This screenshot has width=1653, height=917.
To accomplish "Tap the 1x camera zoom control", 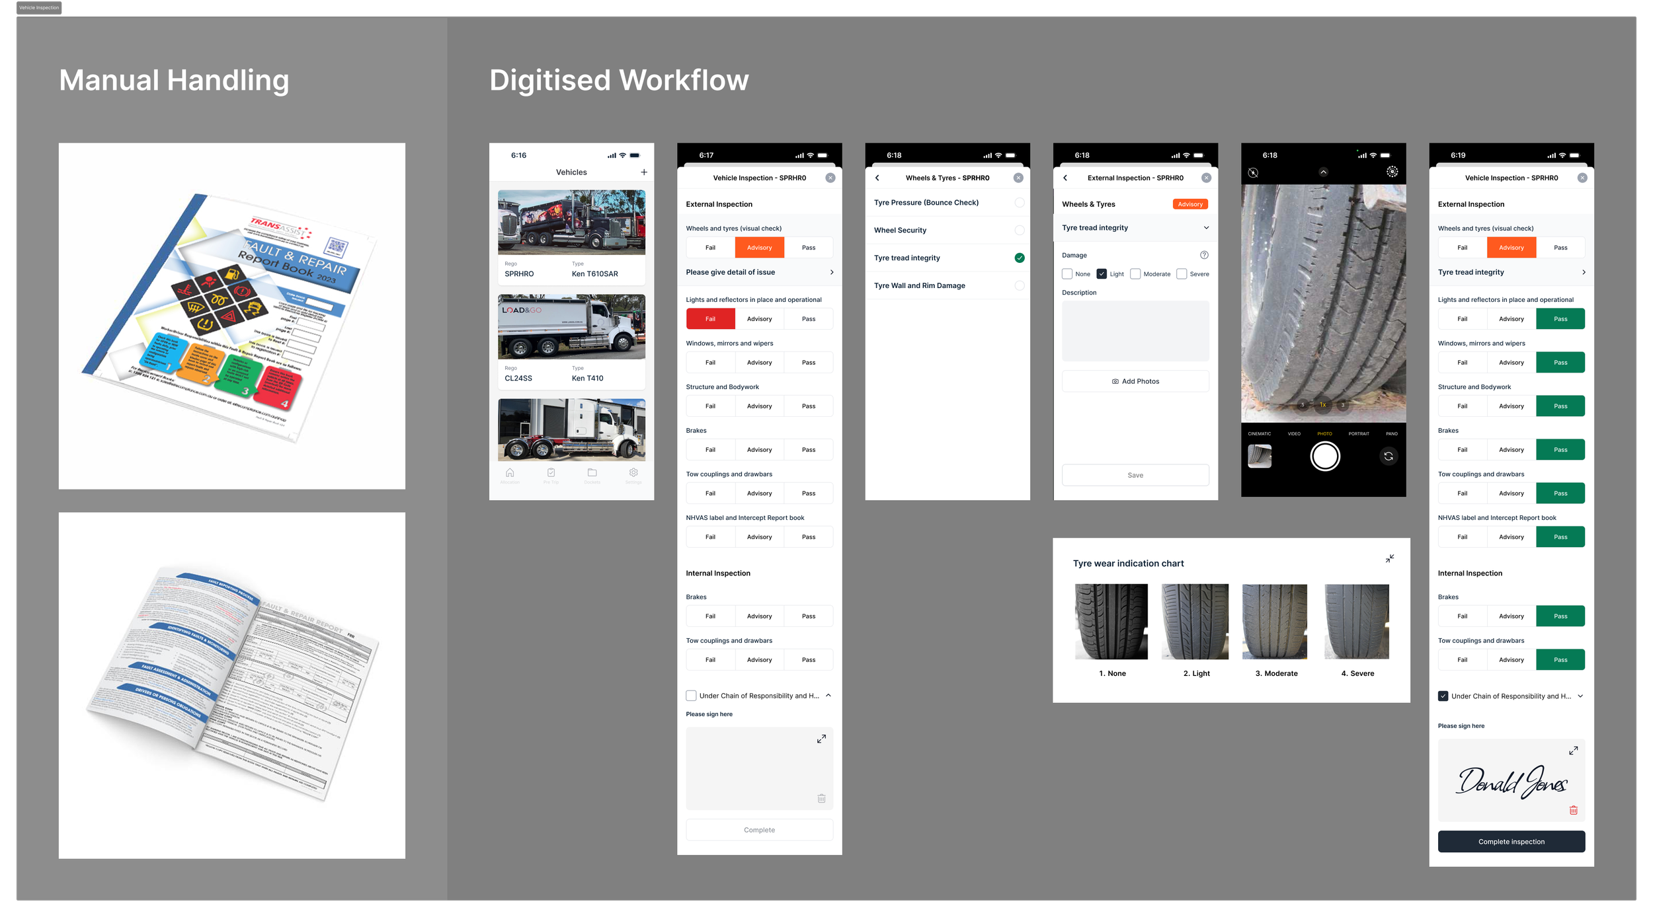I will pyautogui.click(x=1323, y=405).
